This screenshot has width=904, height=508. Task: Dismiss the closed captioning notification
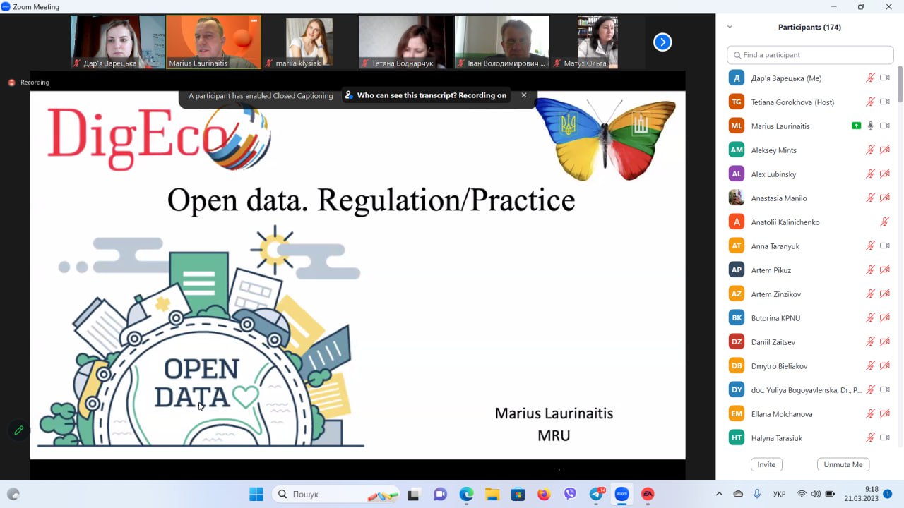click(x=524, y=95)
